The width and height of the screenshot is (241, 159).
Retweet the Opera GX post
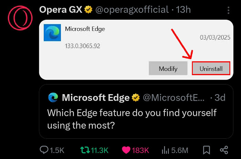[84, 150]
